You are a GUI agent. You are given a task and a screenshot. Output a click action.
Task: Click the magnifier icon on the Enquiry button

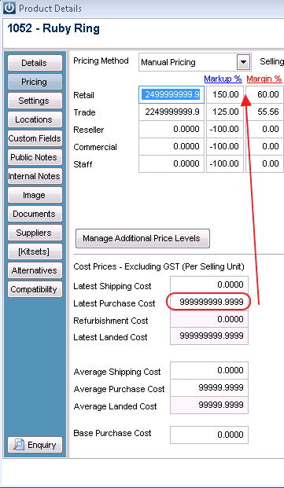pos(19,445)
